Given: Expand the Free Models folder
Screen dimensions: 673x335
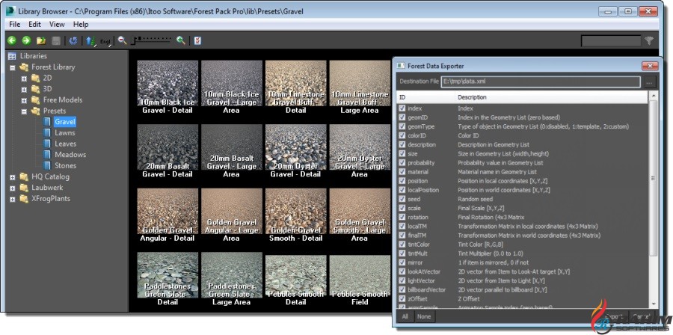Looking at the screenshot, I should [24, 99].
